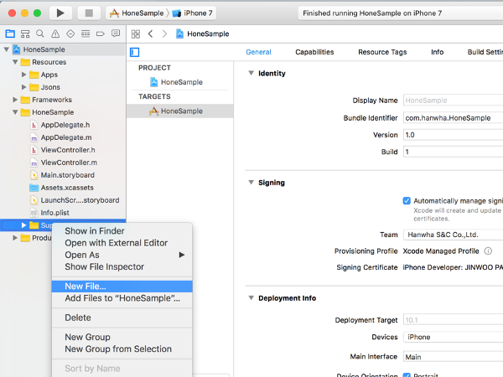Choose Open with External Editor
This screenshot has height=377, width=503.
(122, 243)
